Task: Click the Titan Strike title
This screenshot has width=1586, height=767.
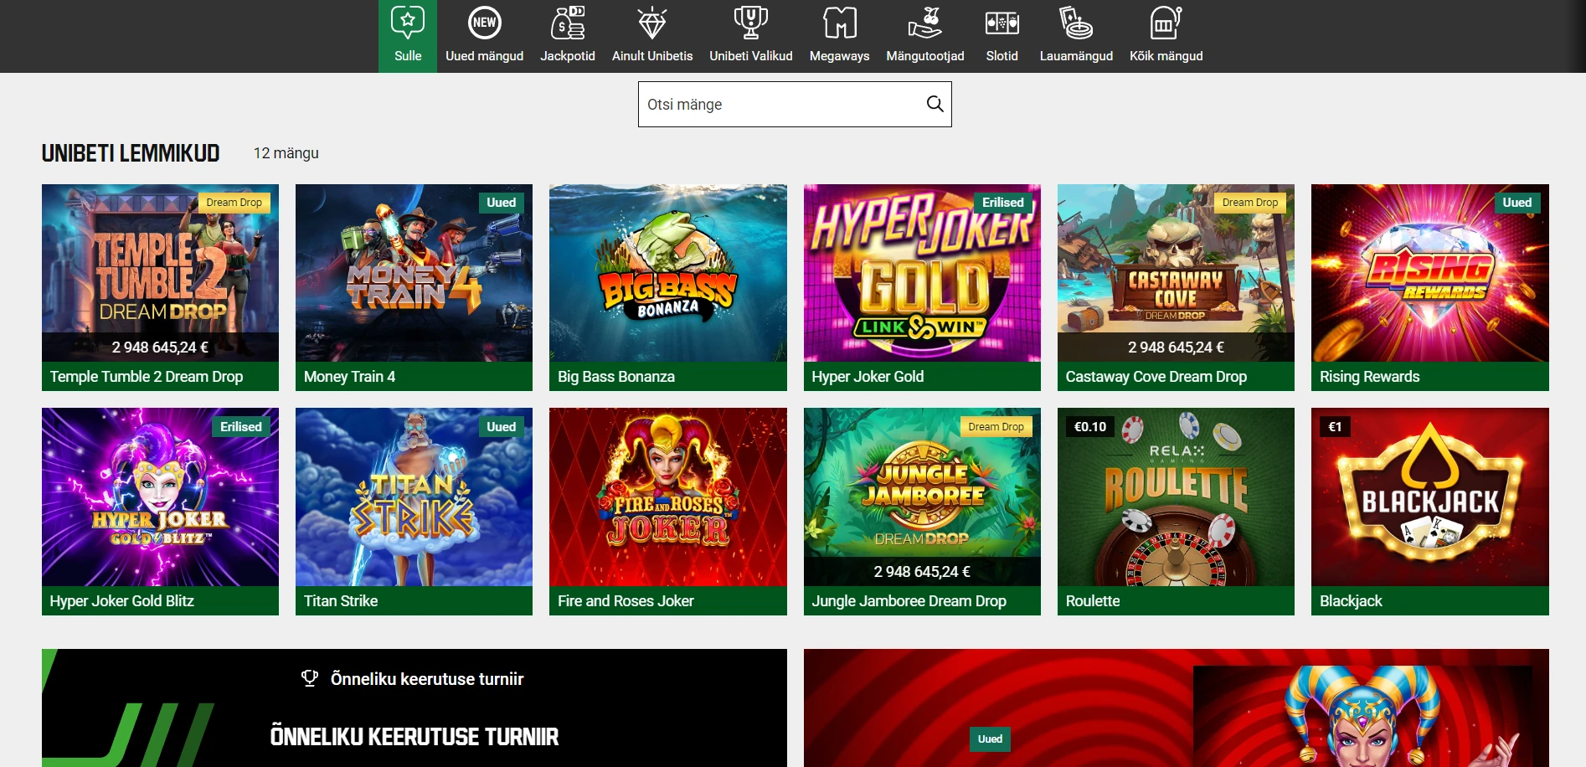Action: 341,601
